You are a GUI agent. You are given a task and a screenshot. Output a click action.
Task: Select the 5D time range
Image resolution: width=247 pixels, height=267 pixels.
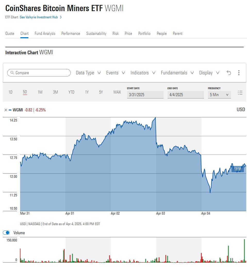(25, 92)
